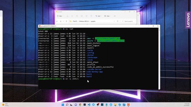
Task: Open the See more (three dots) menu
Action: click(x=115, y=16)
